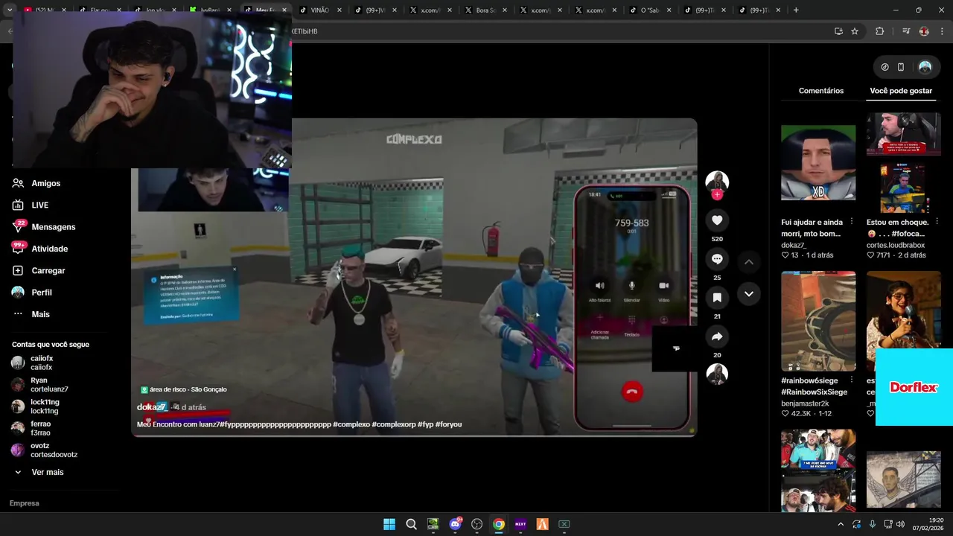Open the profile avatar in top pill

tap(925, 67)
